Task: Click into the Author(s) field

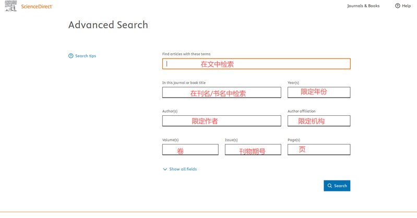Action: click(x=221, y=120)
